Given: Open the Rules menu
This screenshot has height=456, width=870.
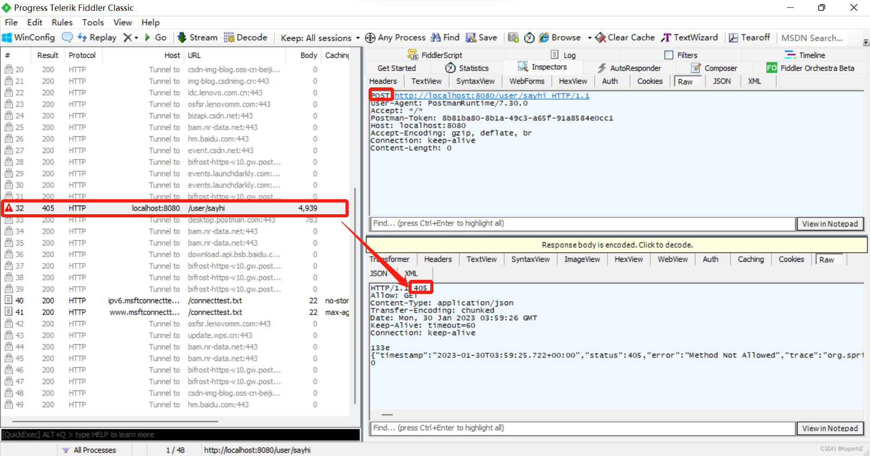Looking at the screenshot, I should pyautogui.click(x=62, y=22).
